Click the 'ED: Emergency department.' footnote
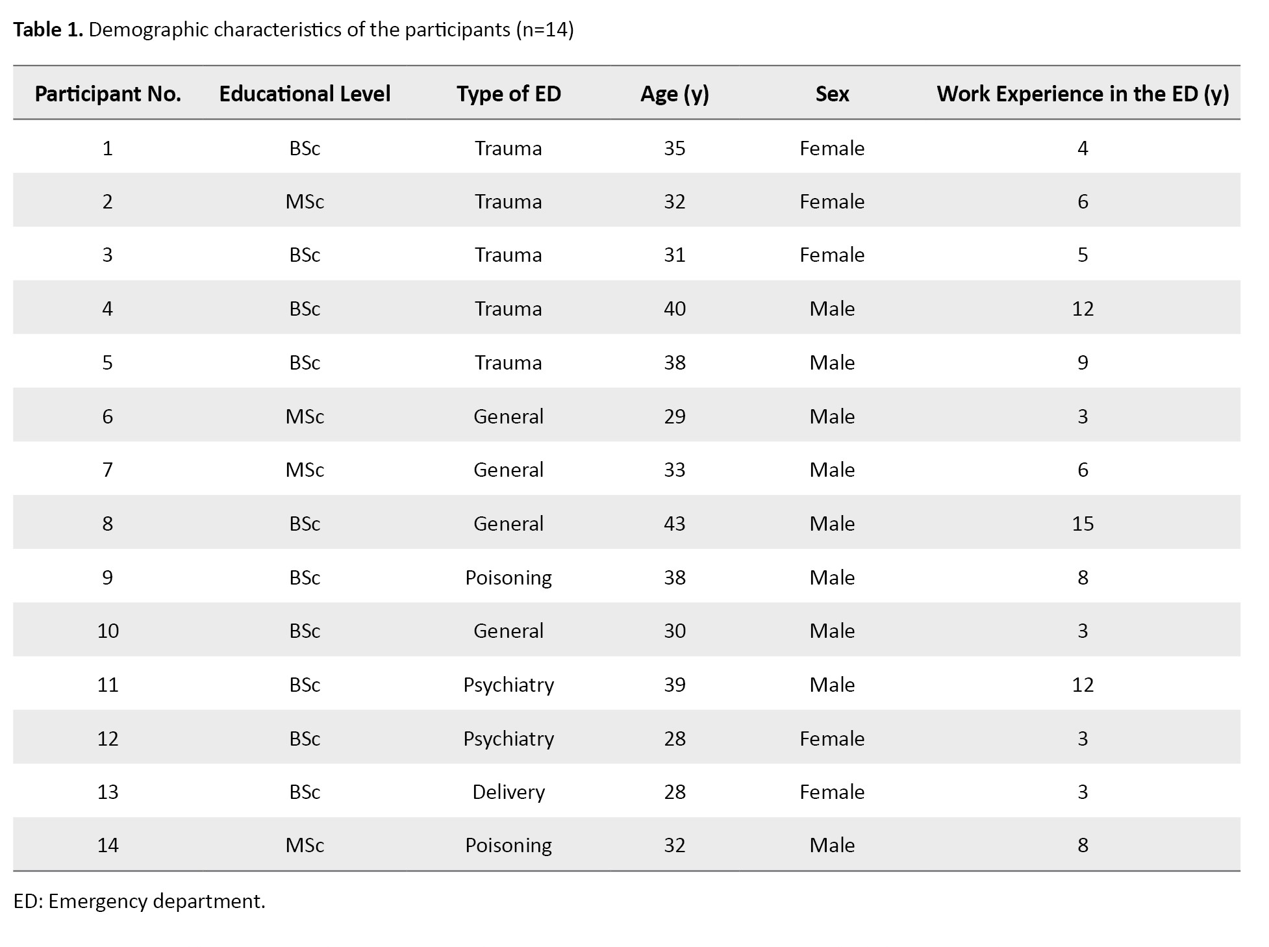 pyautogui.click(x=140, y=901)
